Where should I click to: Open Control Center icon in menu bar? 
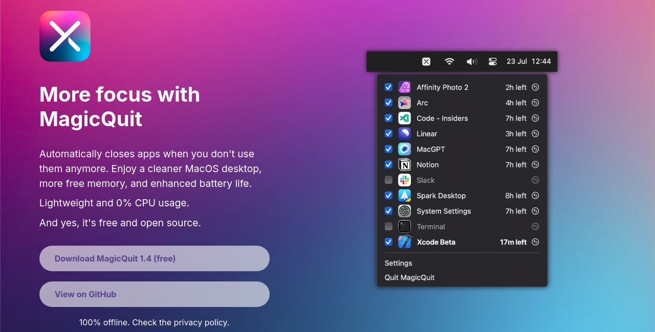(493, 62)
